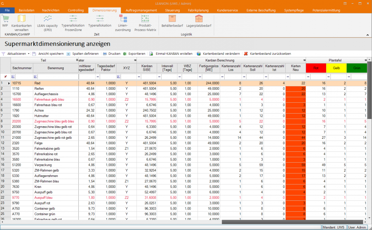Open Lagerplatzbedarf
The image size is (372, 230).
(x=199, y=21)
